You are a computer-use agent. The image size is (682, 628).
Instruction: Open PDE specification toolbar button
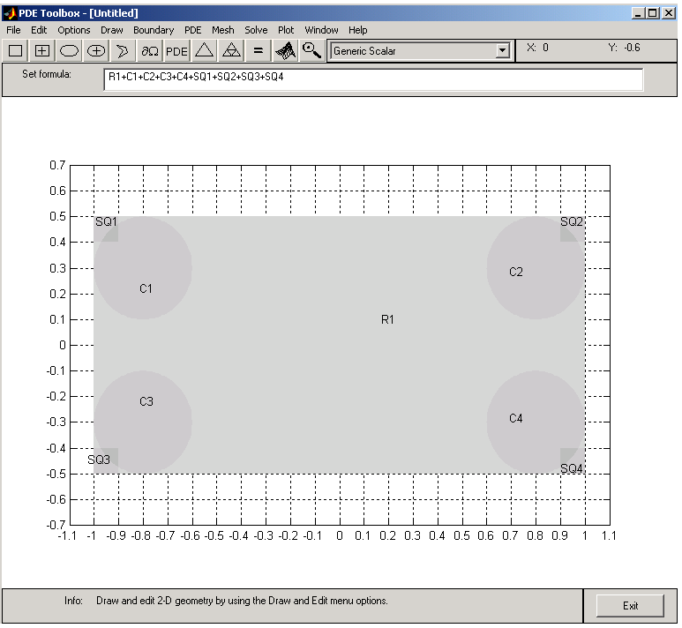(x=176, y=51)
